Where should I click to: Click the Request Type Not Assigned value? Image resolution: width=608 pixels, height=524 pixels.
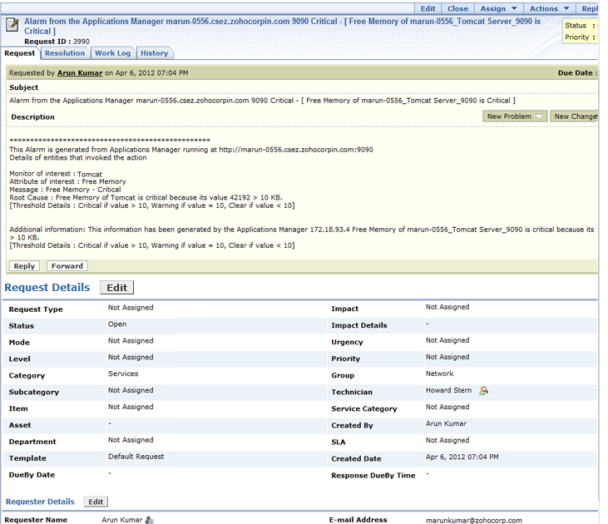(131, 308)
